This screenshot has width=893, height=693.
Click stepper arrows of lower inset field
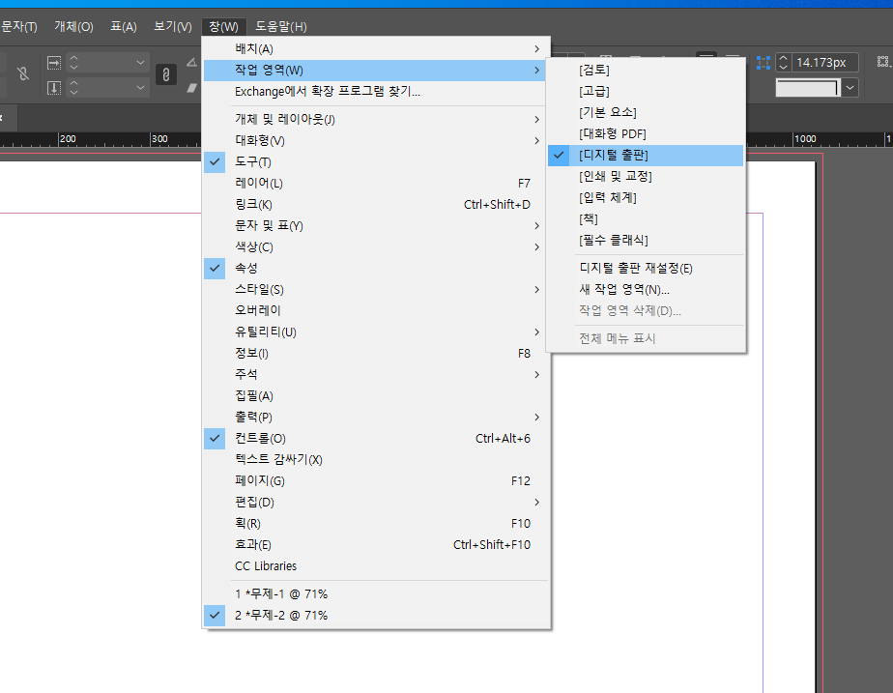click(73, 88)
